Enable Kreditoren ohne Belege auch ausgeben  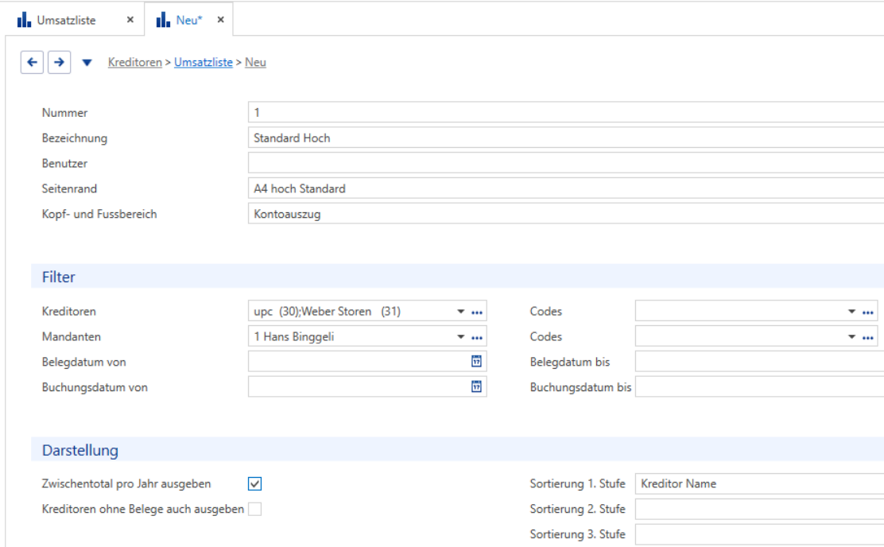(255, 509)
